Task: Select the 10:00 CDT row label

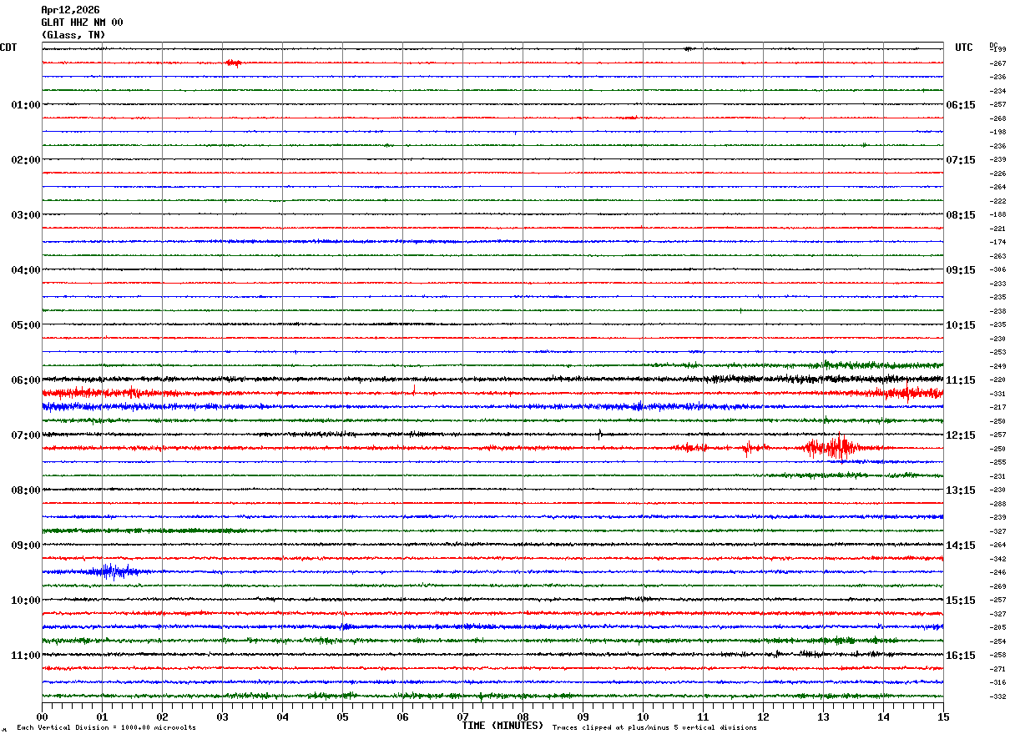Action: click(x=25, y=601)
